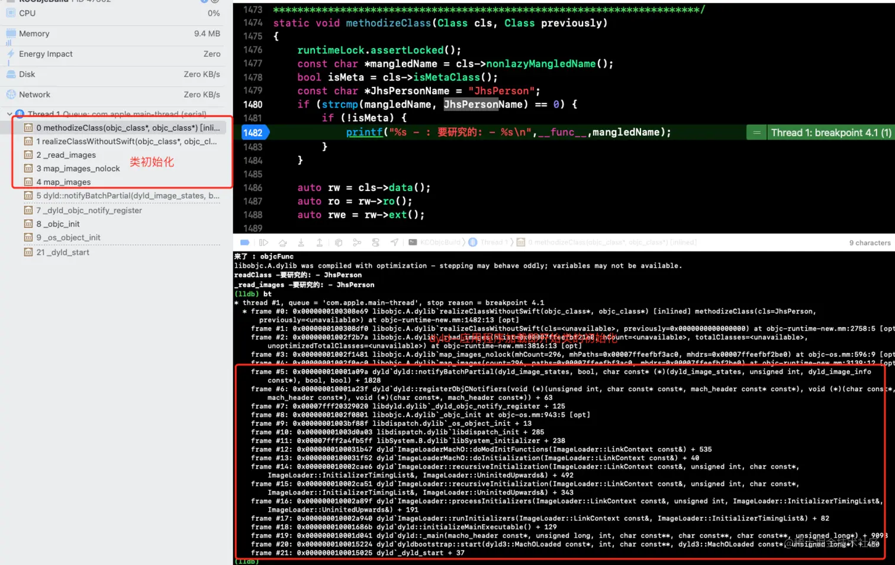The width and height of the screenshot is (895, 565).
Task: Click the Simulate Location arrow icon
Action: point(394,243)
